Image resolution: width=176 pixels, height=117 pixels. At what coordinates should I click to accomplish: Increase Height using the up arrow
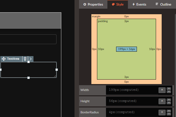click(x=169, y=100)
